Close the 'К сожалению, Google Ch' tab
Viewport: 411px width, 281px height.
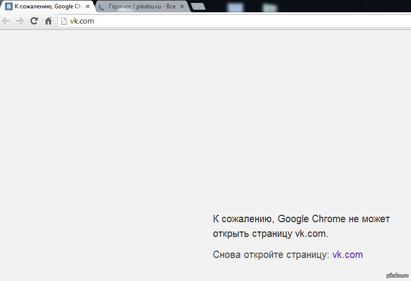point(88,6)
